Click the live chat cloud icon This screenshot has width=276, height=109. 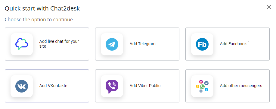click(22, 44)
